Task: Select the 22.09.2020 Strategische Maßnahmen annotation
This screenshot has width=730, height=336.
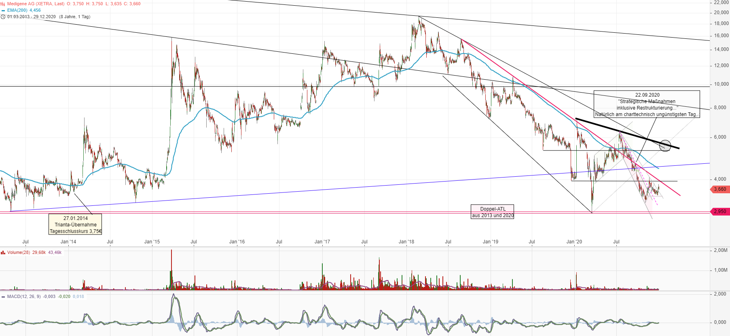Action: [647, 104]
